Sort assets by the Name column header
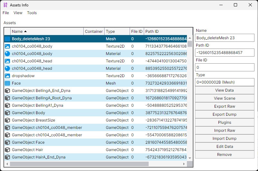Image resolution: width=258 pixels, height=171 pixels. point(47,32)
